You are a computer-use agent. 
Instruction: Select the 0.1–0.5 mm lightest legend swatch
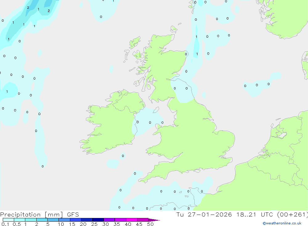[x=8, y=220]
